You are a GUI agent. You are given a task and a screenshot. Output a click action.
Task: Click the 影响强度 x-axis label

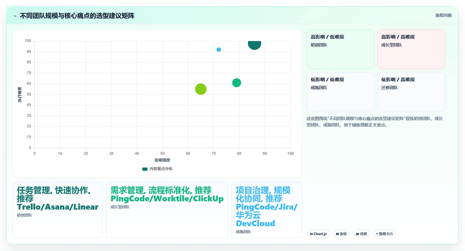162,160
